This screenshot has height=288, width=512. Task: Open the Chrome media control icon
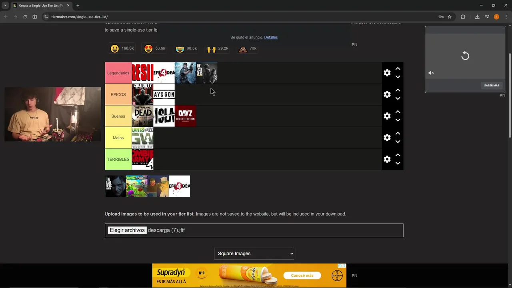487,17
